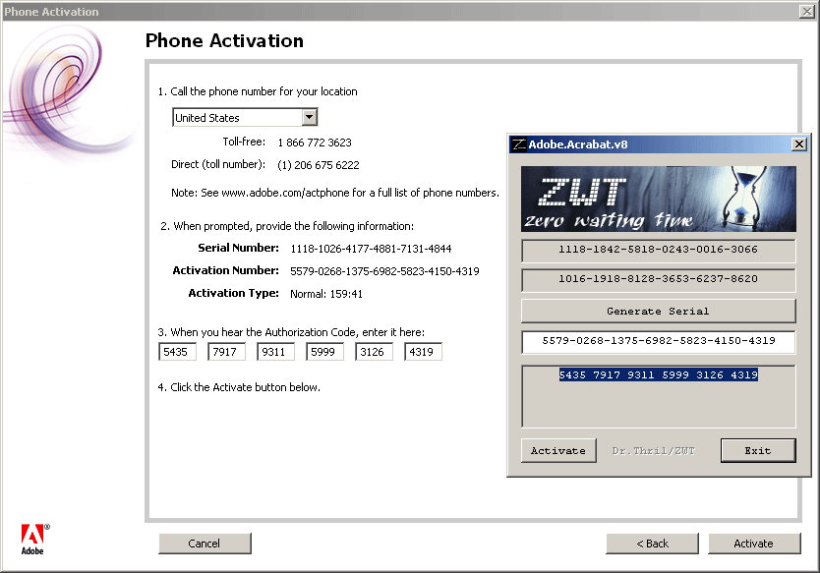Click the field showing 1118-1842-5818-0243-0016-3066
Viewport: 820px width, 573px height.
[x=659, y=250]
